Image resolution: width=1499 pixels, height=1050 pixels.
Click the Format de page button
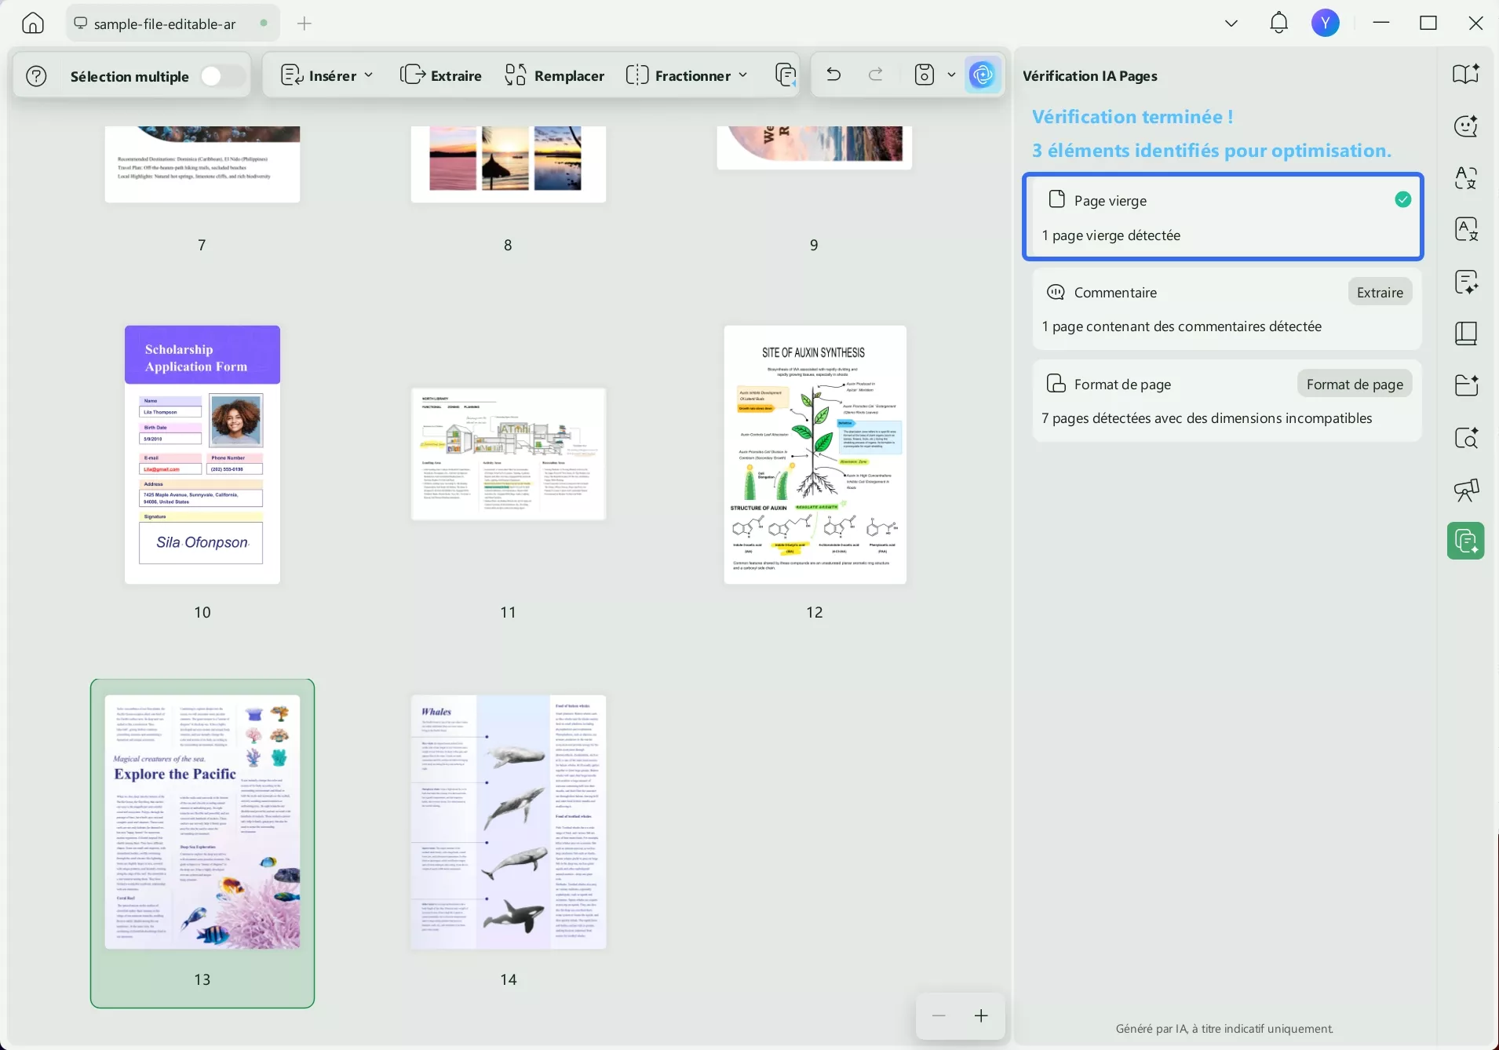(1355, 384)
